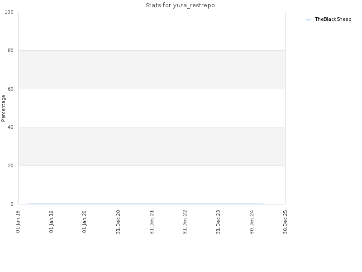Click the Percentage y-axis title
362x272 pixels.
3,108
